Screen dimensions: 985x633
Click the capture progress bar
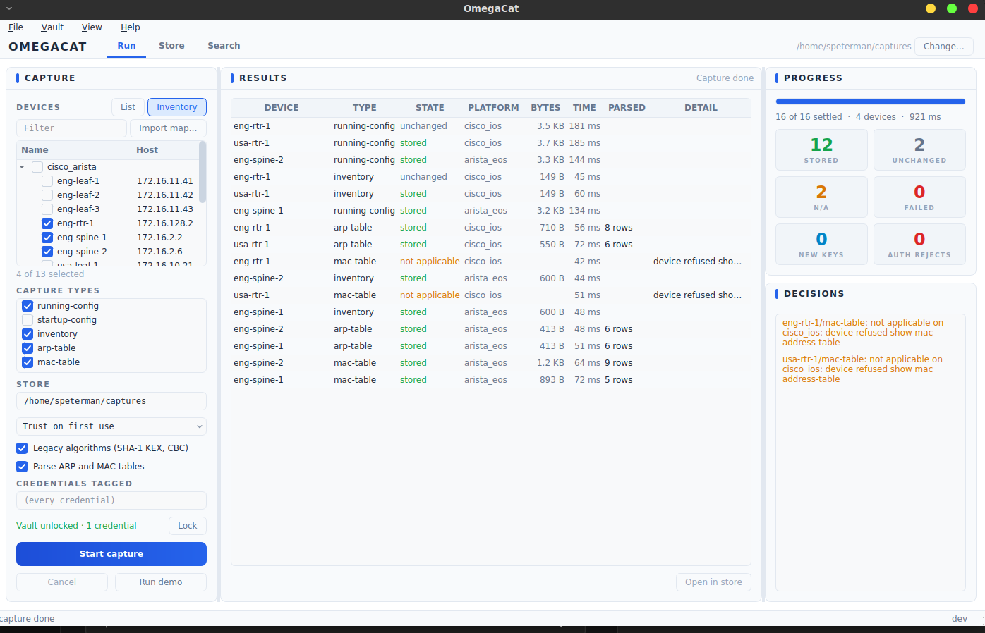tap(871, 102)
